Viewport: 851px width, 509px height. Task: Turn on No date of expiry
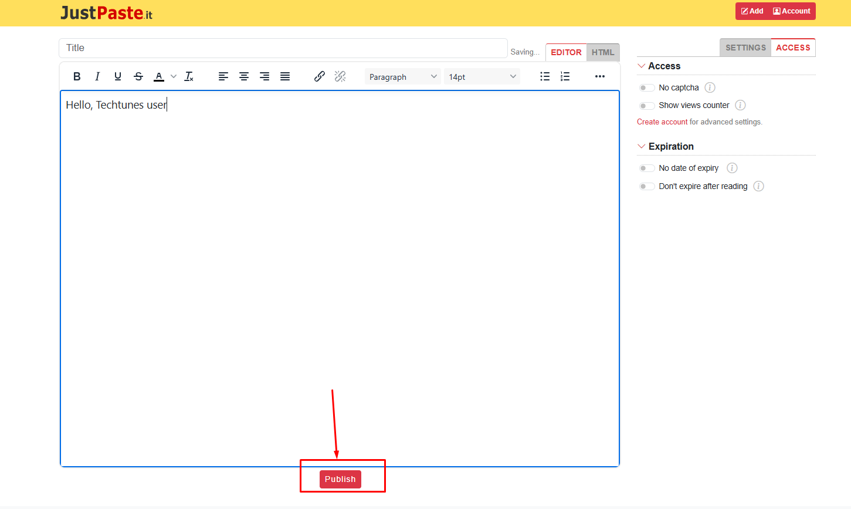pos(647,168)
